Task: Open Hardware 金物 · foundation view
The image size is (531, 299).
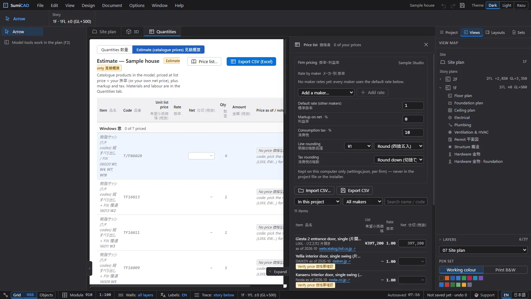Action: click(x=478, y=161)
